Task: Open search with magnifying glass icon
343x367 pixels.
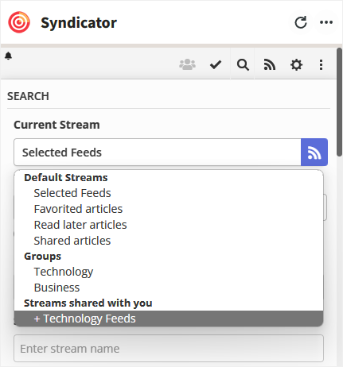Action: pyautogui.click(x=243, y=64)
